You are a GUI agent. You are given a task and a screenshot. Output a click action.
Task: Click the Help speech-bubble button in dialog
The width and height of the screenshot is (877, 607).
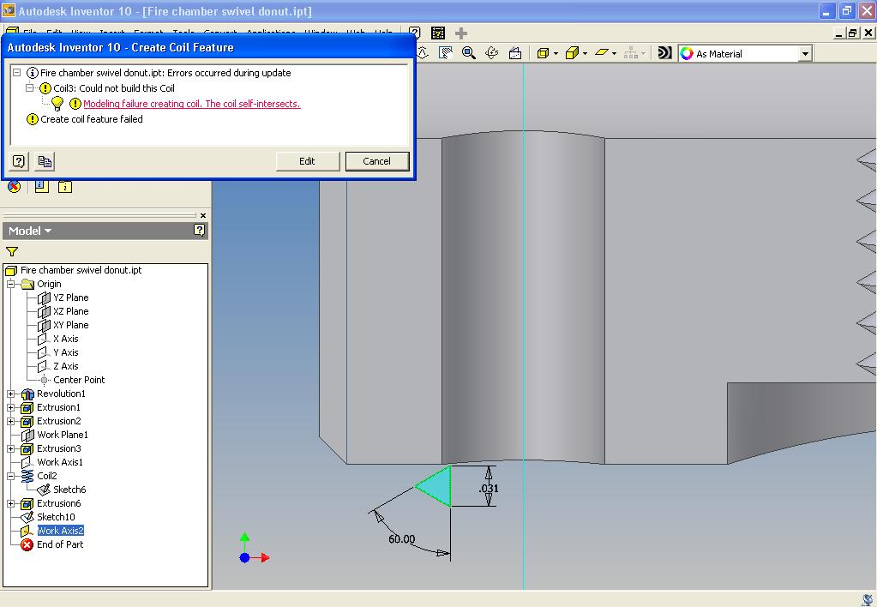point(19,162)
